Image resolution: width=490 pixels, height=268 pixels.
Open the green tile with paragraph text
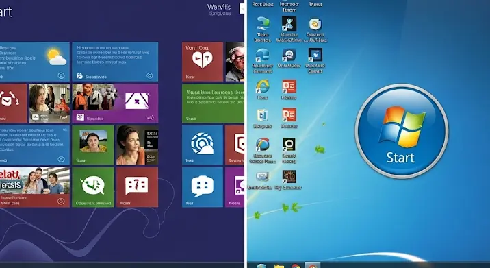click(213, 103)
